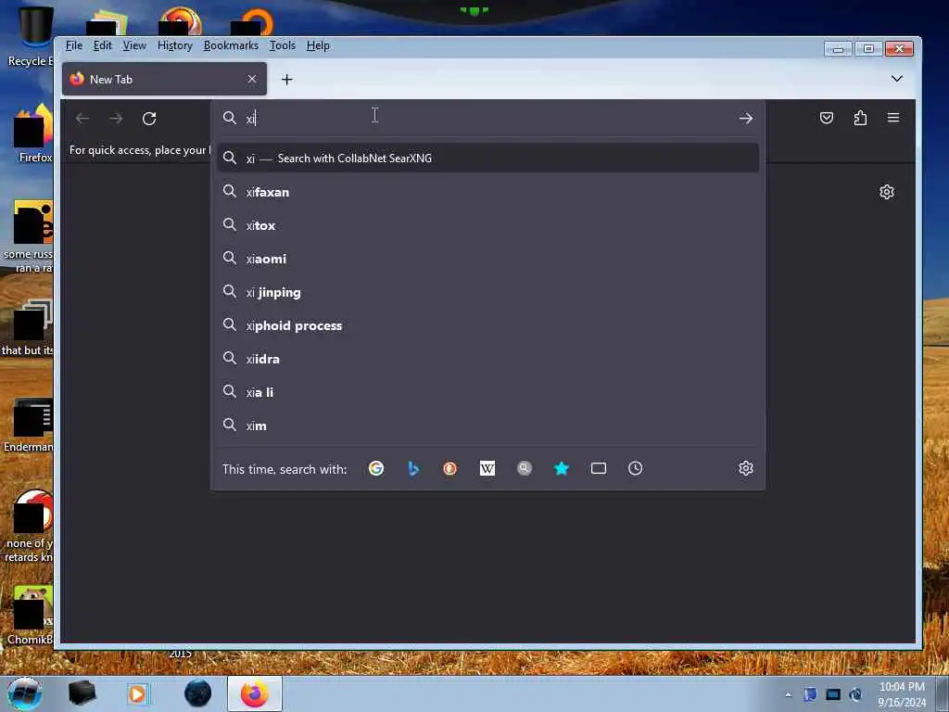Pick the xim suggestion
Viewport: 949px width, 712px height.
coord(487,426)
